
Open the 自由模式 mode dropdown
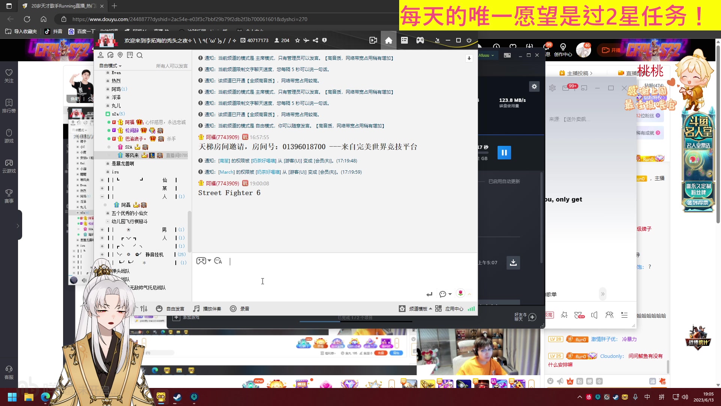110,66
